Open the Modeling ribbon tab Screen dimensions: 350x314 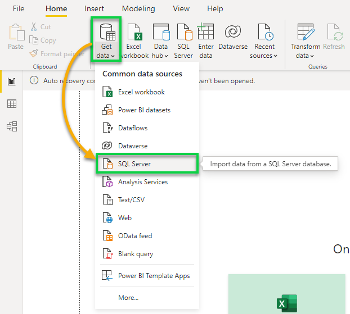(x=138, y=8)
